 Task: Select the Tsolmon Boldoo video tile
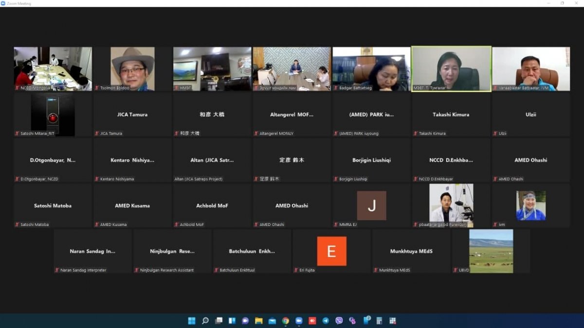[x=132, y=68]
